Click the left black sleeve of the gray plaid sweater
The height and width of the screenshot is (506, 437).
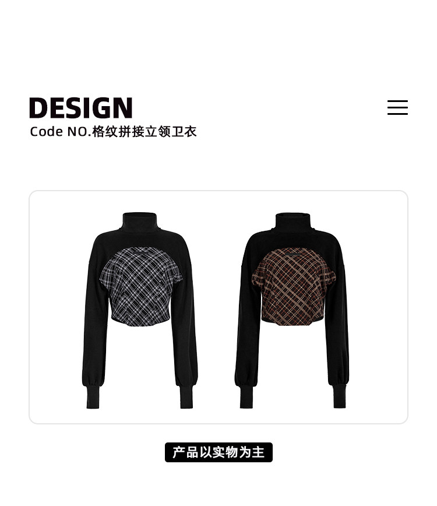coord(95,323)
